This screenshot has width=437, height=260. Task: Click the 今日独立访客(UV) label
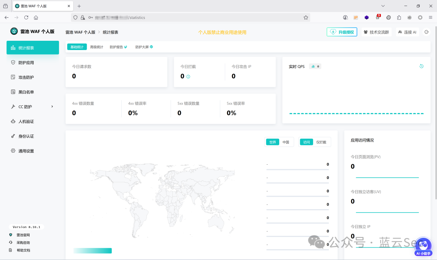pyautogui.click(x=366, y=192)
